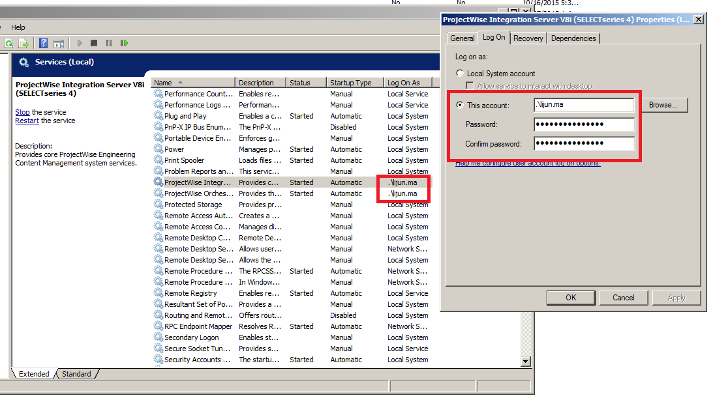
Task: Click the gear icon beside Power service
Action: (x=159, y=149)
